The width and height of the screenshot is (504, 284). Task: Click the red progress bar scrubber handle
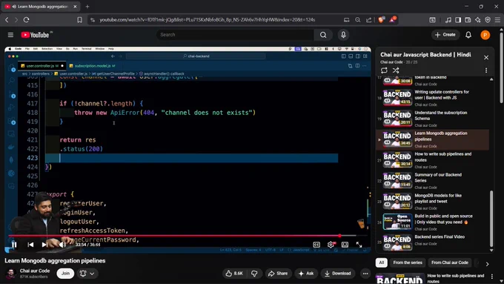[339, 236]
